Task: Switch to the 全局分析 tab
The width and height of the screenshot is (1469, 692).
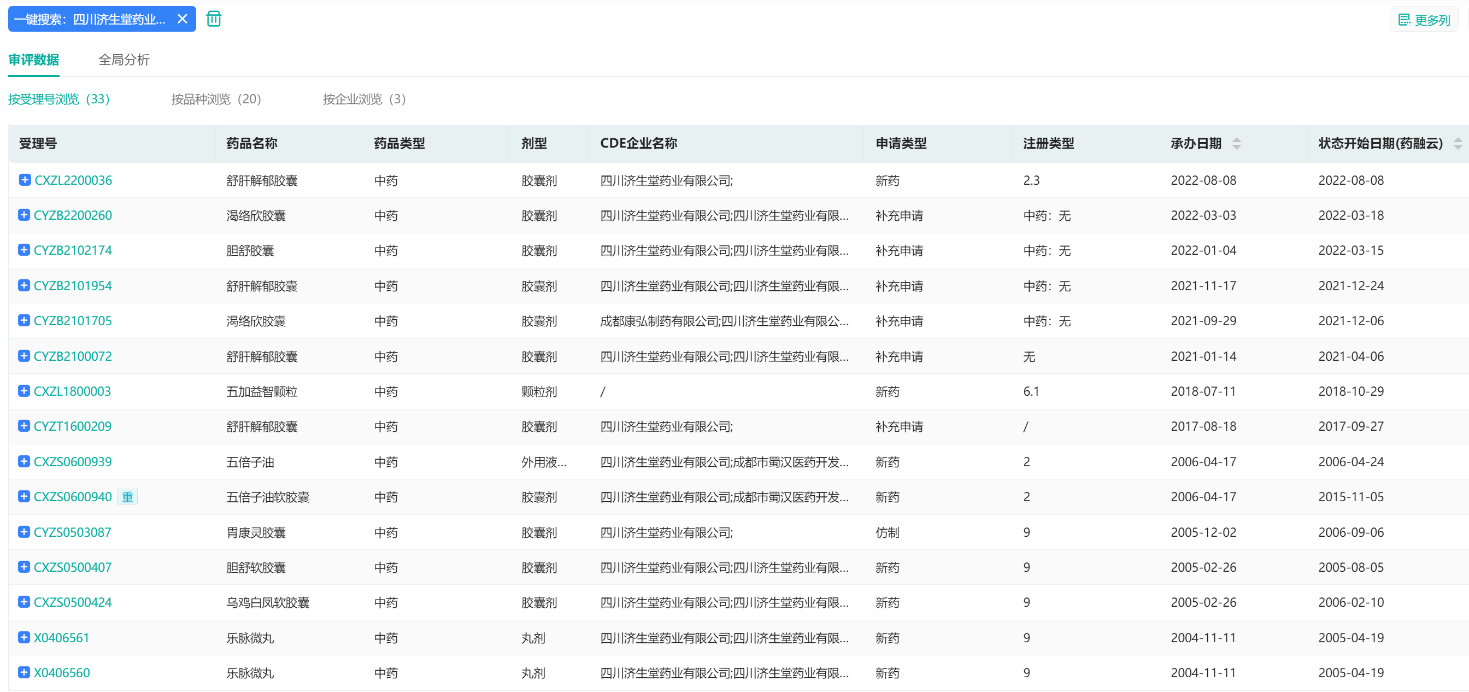Action: (x=124, y=60)
